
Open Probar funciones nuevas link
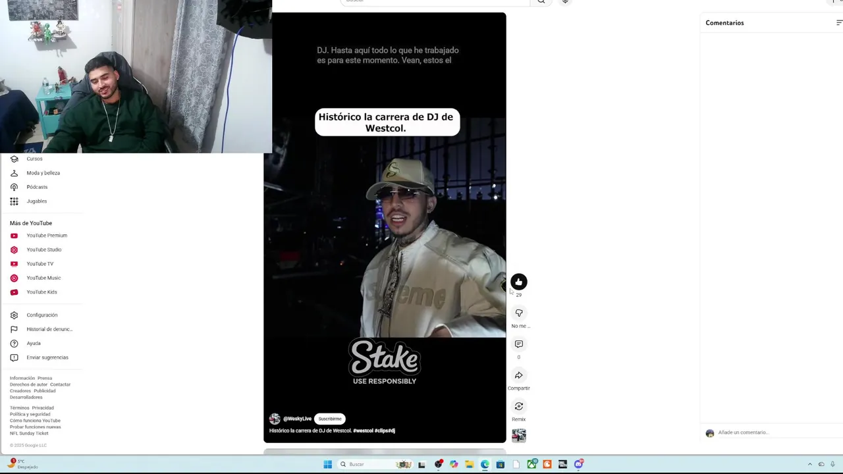[36, 427]
